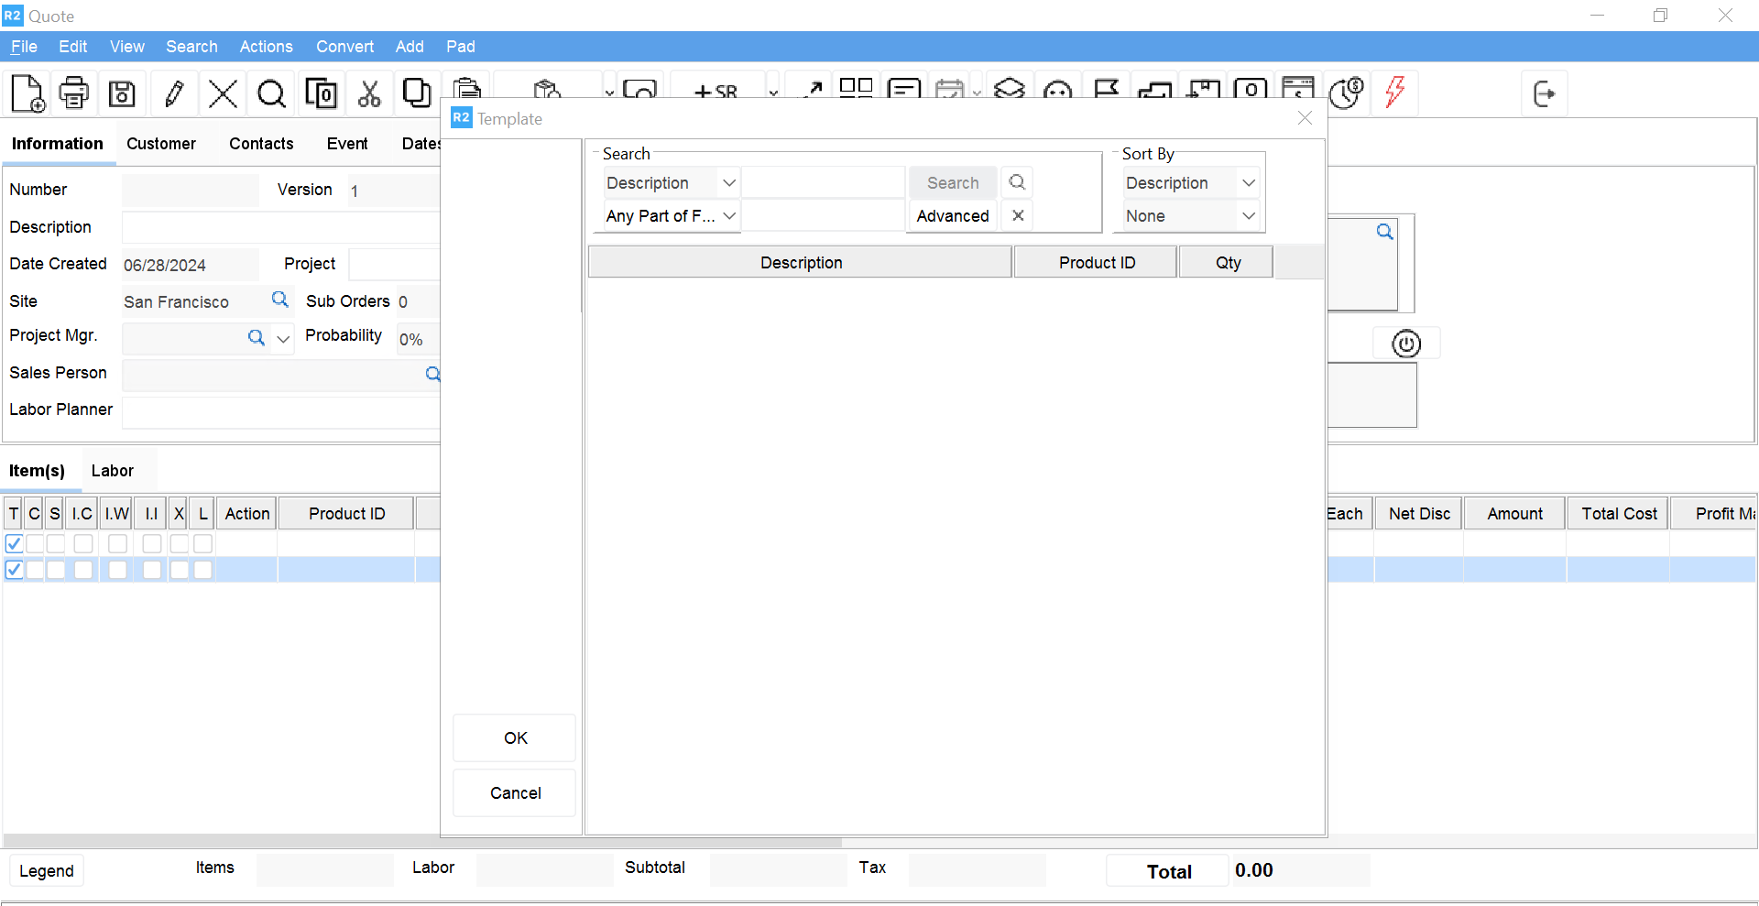Click the pencil Edit icon
This screenshot has height=906, width=1759.
[x=174, y=93]
